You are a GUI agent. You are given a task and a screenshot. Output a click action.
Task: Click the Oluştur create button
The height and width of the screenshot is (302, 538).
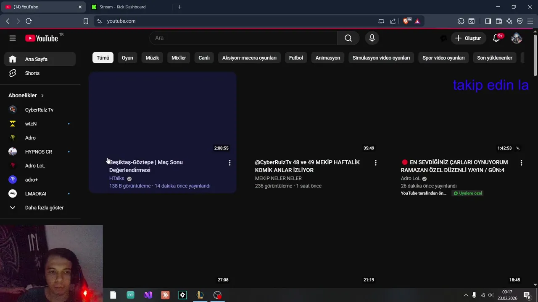point(468,38)
